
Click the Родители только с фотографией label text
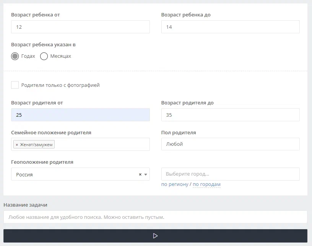60,85
